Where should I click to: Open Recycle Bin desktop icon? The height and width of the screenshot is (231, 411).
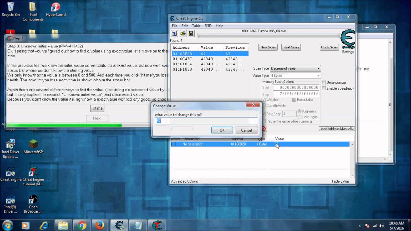(11, 9)
